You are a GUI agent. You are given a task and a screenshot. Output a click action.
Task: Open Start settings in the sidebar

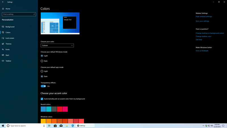[x=7, y=55]
